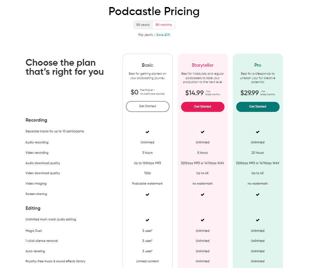Click the Magic Dust feature label
Image resolution: width=312 pixels, height=268 pixels.
pos(34,231)
